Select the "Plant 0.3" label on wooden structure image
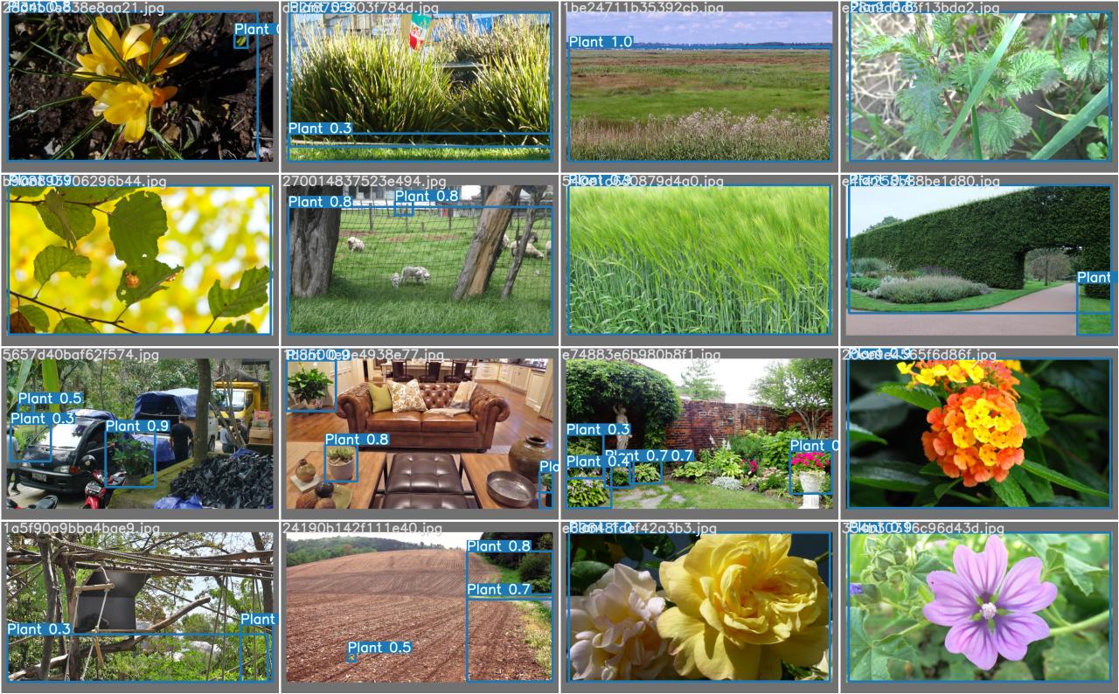Screen dimensions: 1119x694 (x=39, y=629)
